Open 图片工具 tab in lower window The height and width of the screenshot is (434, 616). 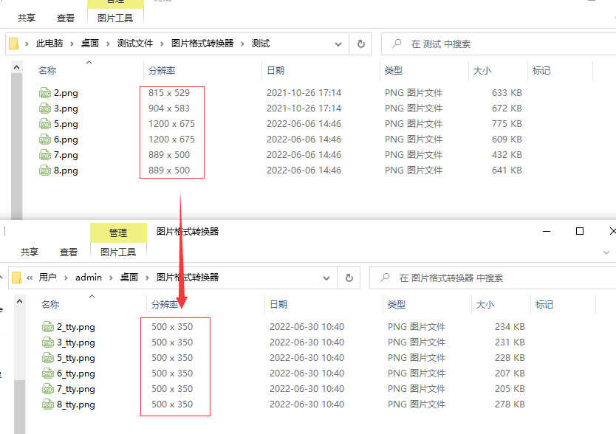pyautogui.click(x=118, y=252)
